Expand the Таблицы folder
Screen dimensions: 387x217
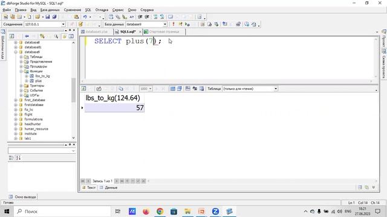[21, 57]
